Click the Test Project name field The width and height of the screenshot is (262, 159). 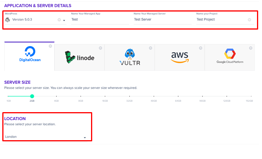pos(225,20)
